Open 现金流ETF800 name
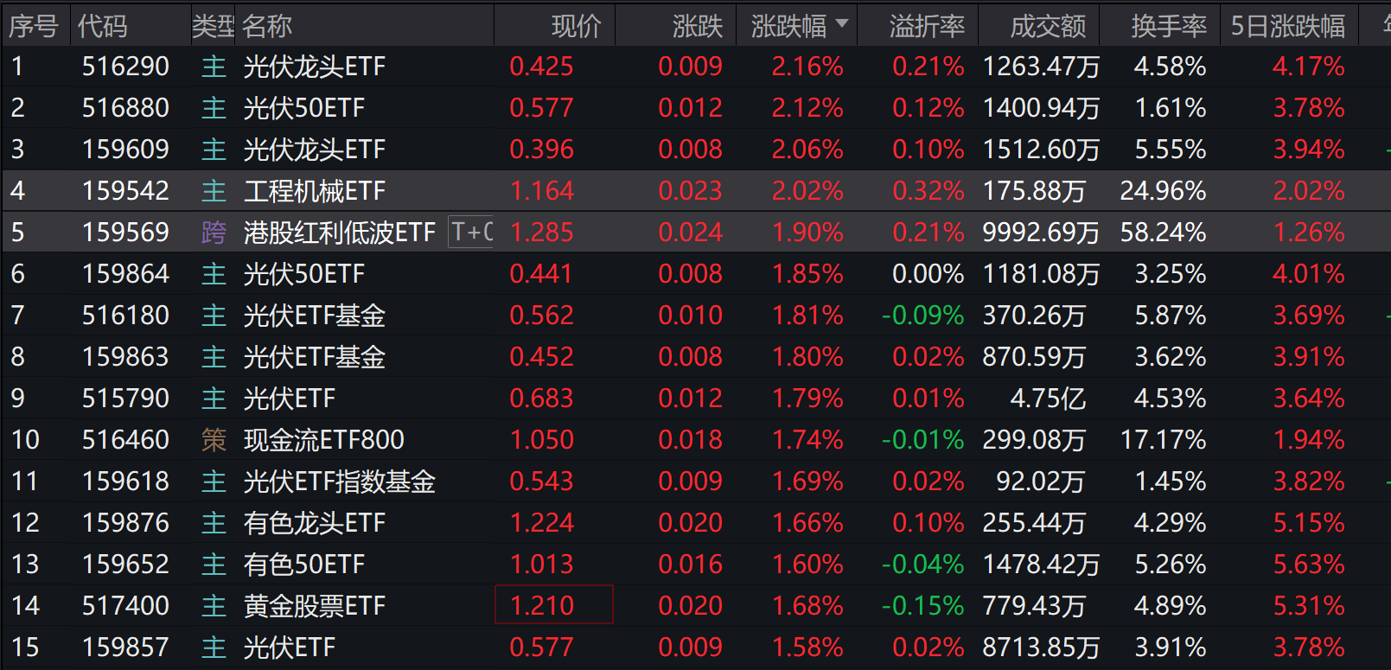 pos(324,440)
